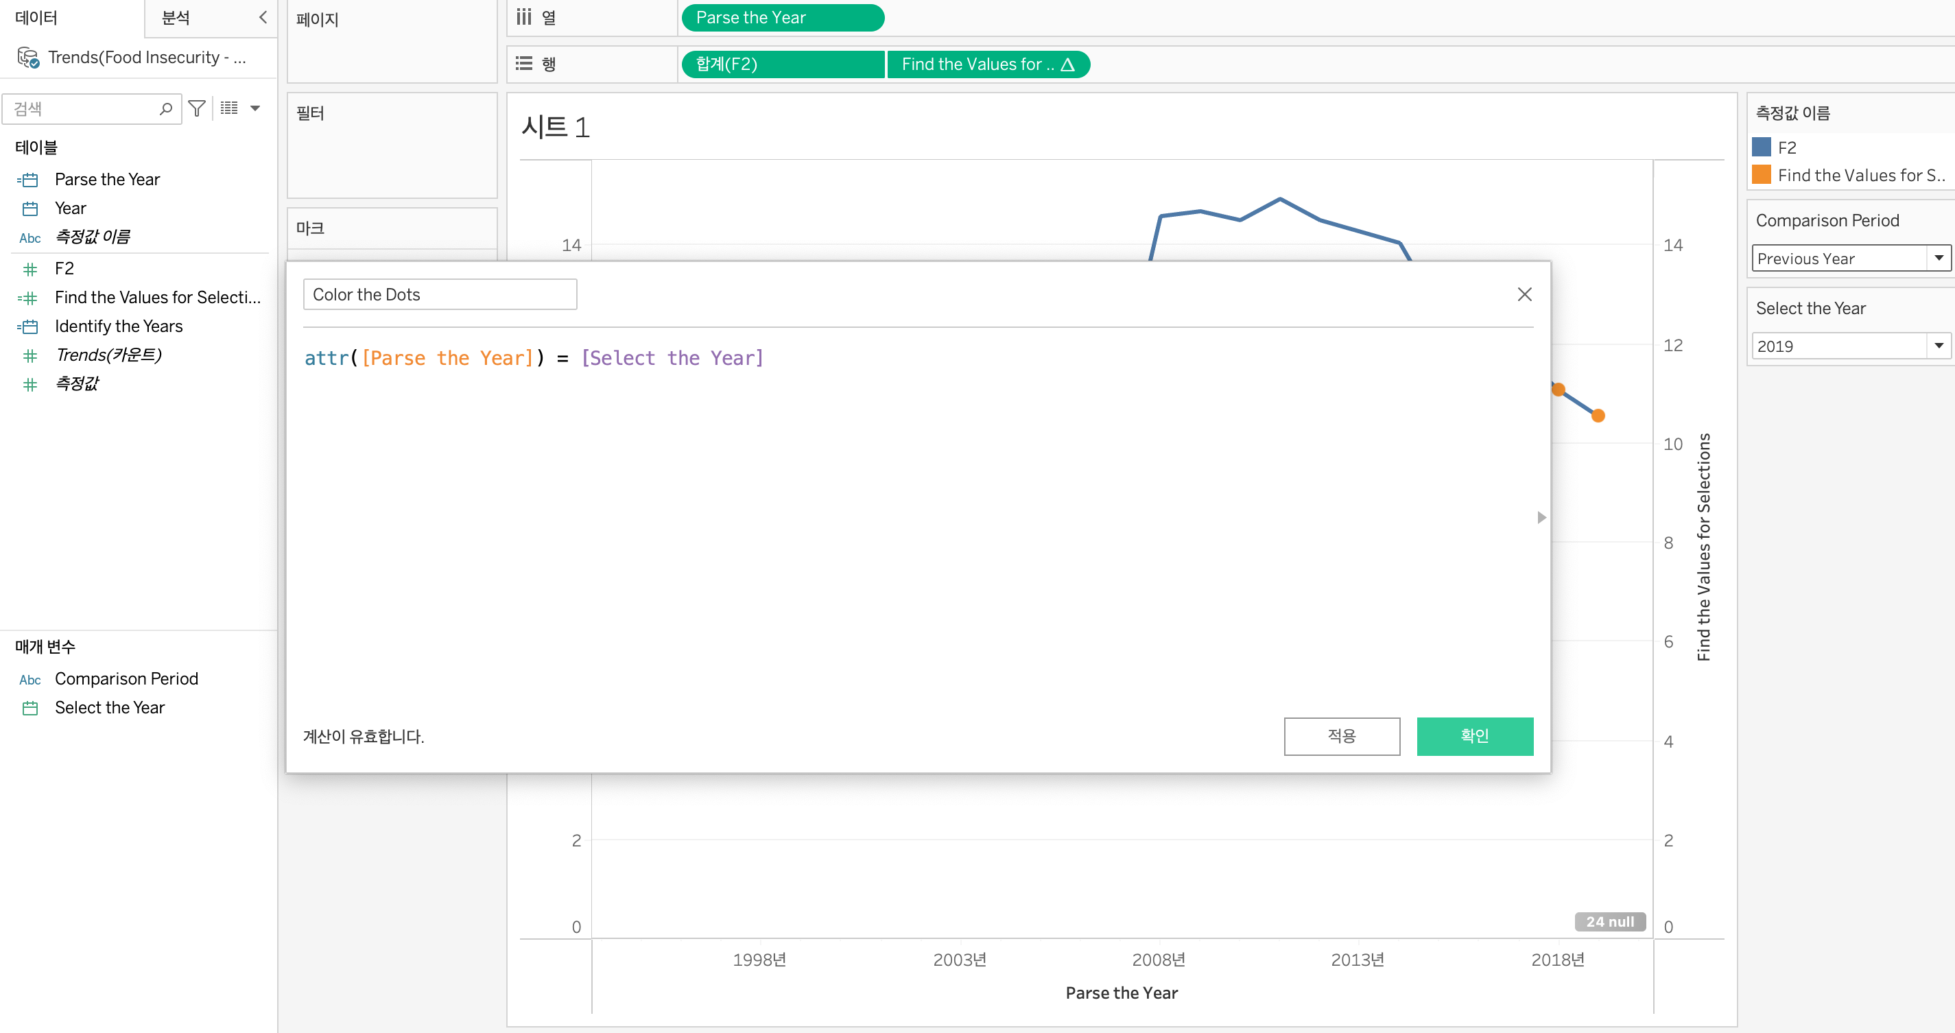Image resolution: width=1955 pixels, height=1033 pixels.
Task: Expand the function reference panel arrow
Action: 1541,518
